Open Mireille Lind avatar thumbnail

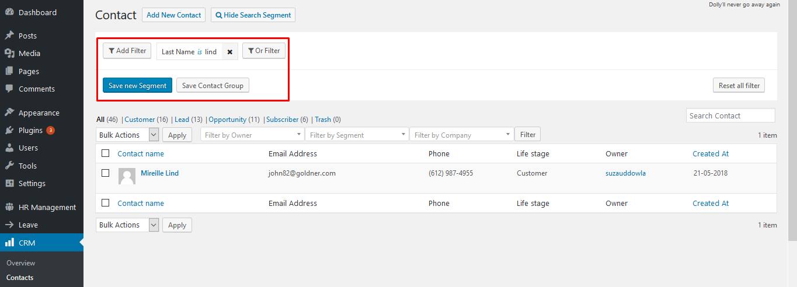pyautogui.click(x=127, y=176)
